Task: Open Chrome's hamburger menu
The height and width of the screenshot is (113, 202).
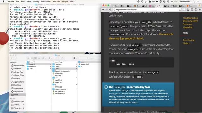Action: click(x=200, y=10)
